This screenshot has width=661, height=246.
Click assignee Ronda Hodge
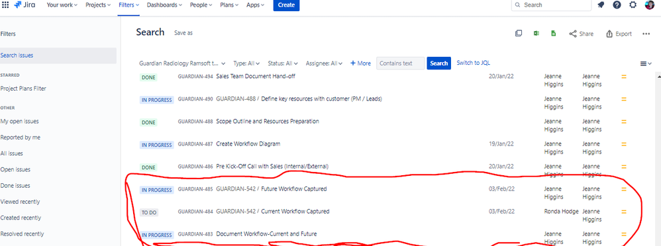(x=561, y=212)
